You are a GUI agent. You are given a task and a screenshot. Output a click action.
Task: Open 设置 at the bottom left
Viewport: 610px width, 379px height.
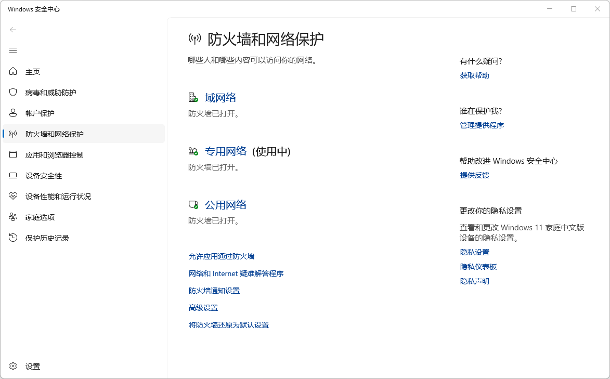pos(32,366)
